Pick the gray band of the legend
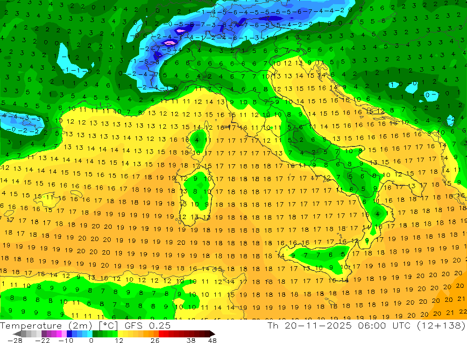 click(x=31, y=334)
